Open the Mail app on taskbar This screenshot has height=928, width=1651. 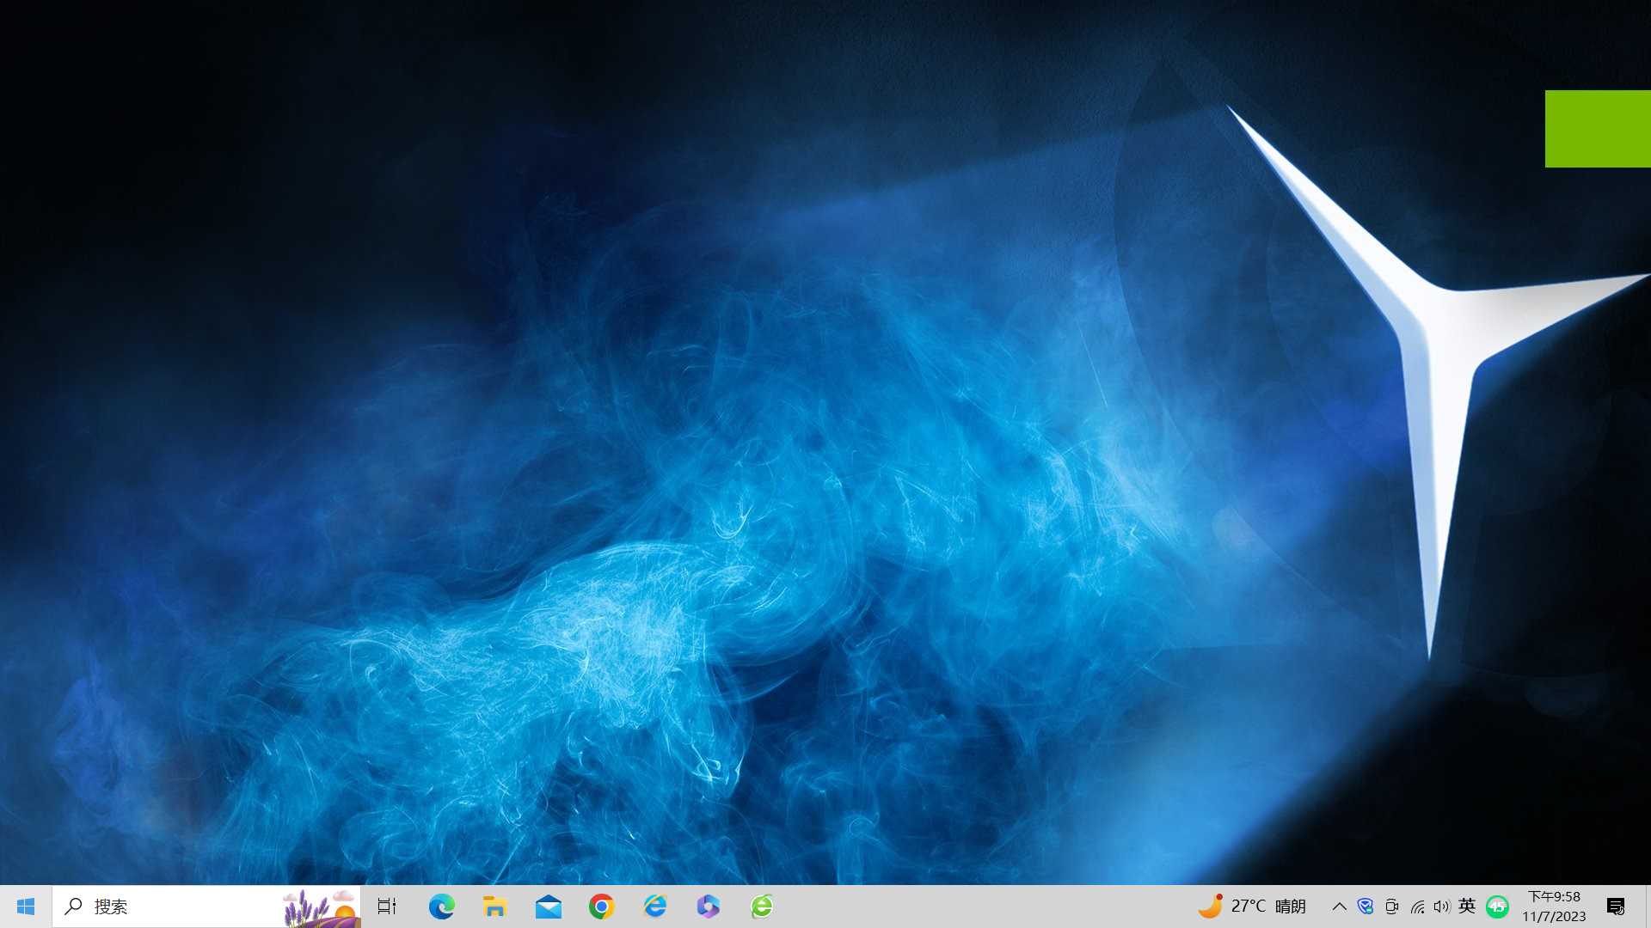548,907
